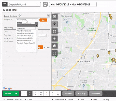Click the Hide Map button
Viewport: 116px width, 101px height.
tap(81, 94)
